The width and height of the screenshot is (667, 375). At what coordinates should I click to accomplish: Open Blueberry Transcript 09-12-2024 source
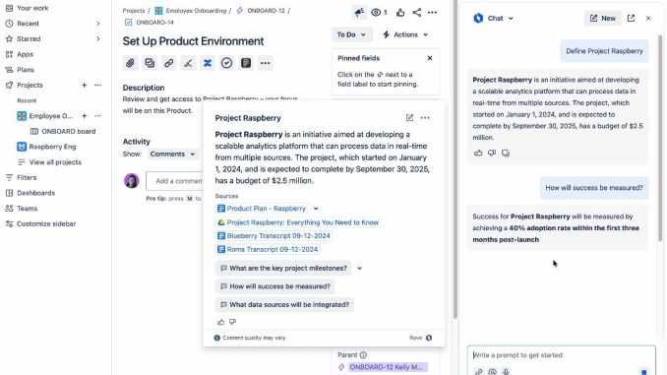click(273, 235)
